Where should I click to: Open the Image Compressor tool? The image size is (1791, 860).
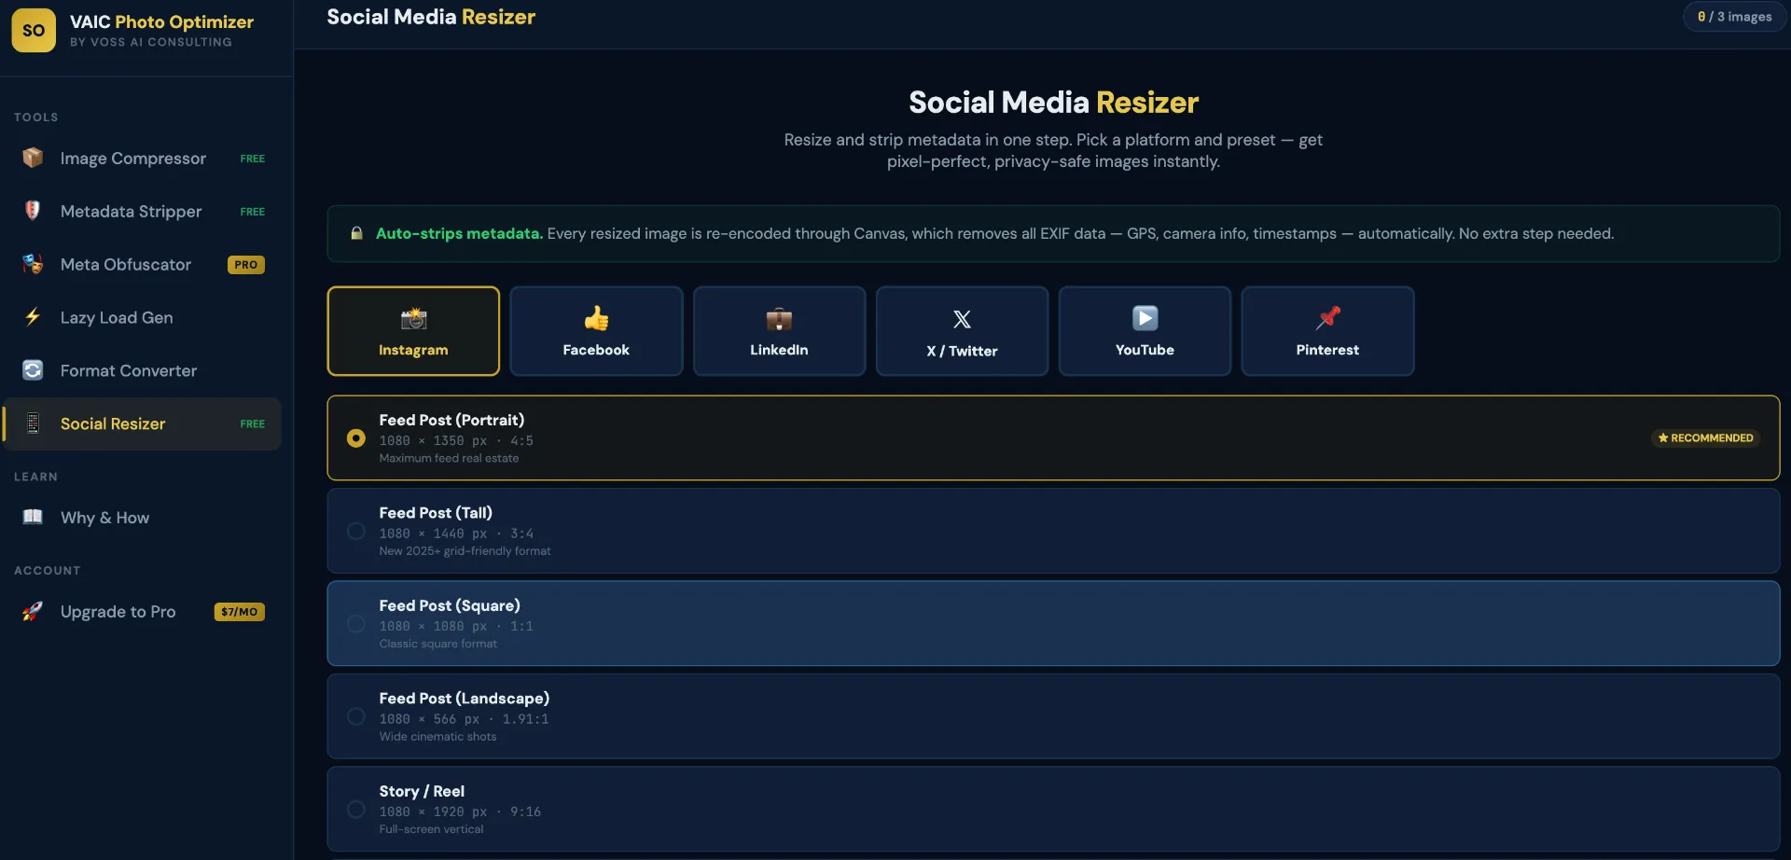point(143,159)
